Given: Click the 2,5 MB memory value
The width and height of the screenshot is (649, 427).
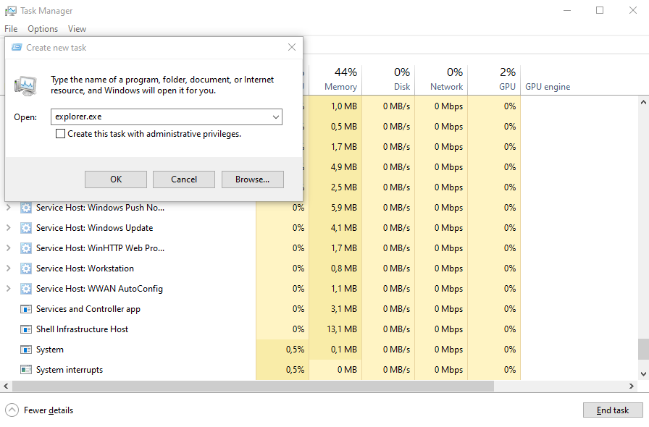Looking at the screenshot, I should (343, 187).
